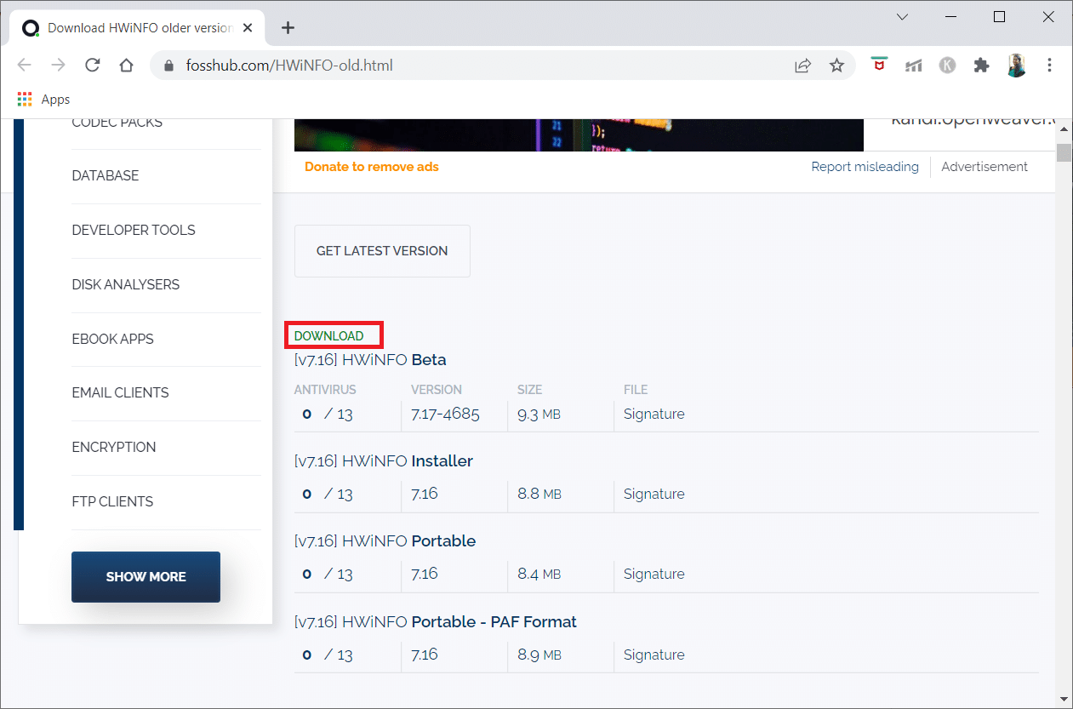Go to the home page icon

pyautogui.click(x=126, y=66)
